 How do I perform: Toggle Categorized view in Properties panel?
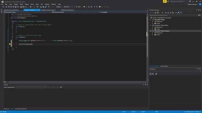[151, 74]
